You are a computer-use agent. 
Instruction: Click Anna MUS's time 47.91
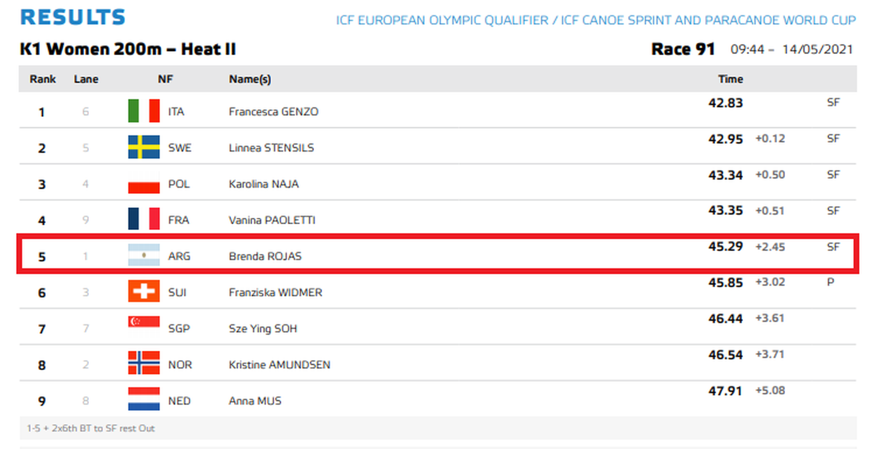[x=725, y=391]
